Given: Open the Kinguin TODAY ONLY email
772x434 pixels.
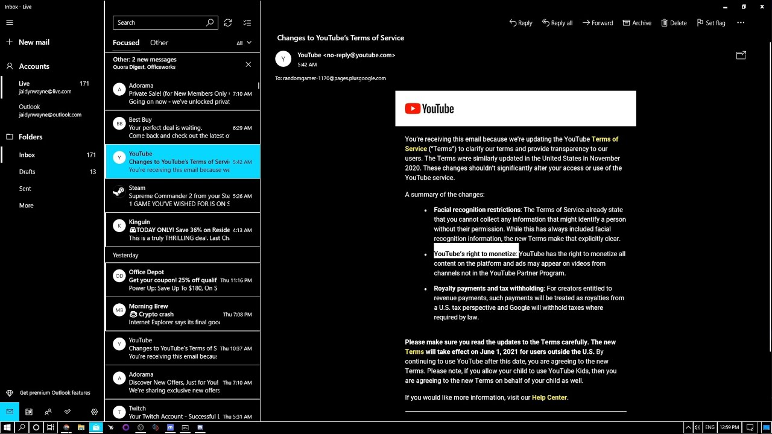Looking at the screenshot, I should (182, 230).
